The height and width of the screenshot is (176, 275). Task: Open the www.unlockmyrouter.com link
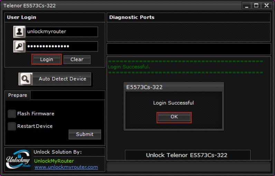click(66, 167)
